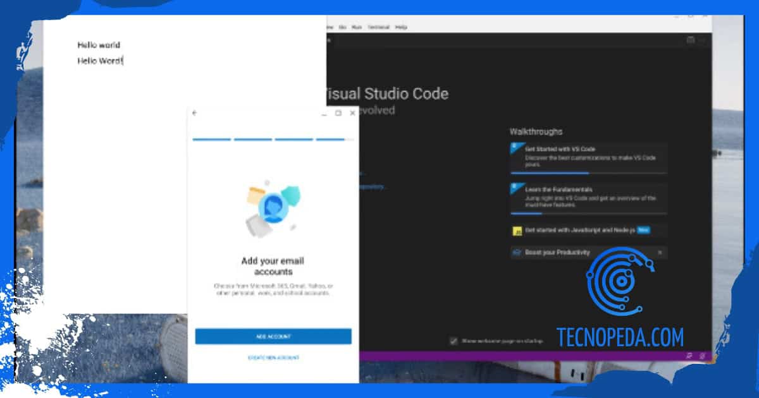Image resolution: width=759 pixels, height=398 pixels.
Task: Toggle Show welcome page on startup checkbox
Action: (454, 341)
